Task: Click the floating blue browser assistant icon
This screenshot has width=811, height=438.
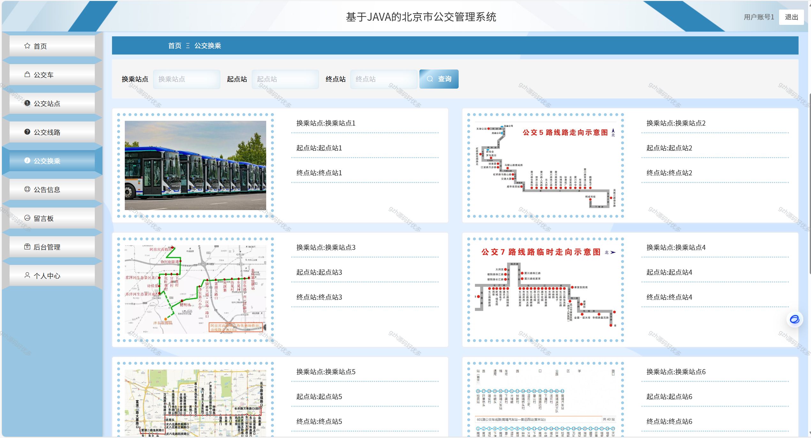Action: tap(794, 319)
